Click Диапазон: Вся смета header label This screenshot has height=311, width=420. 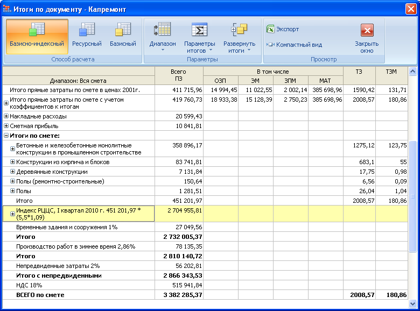click(78, 81)
